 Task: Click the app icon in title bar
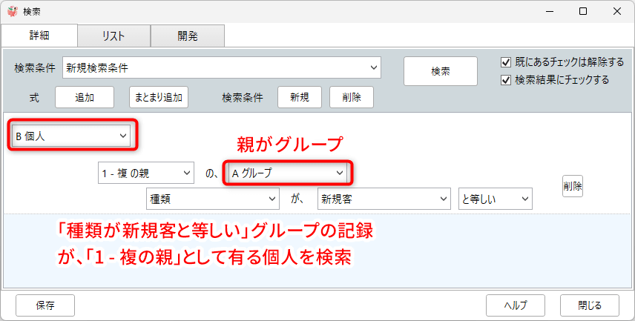click(x=12, y=11)
